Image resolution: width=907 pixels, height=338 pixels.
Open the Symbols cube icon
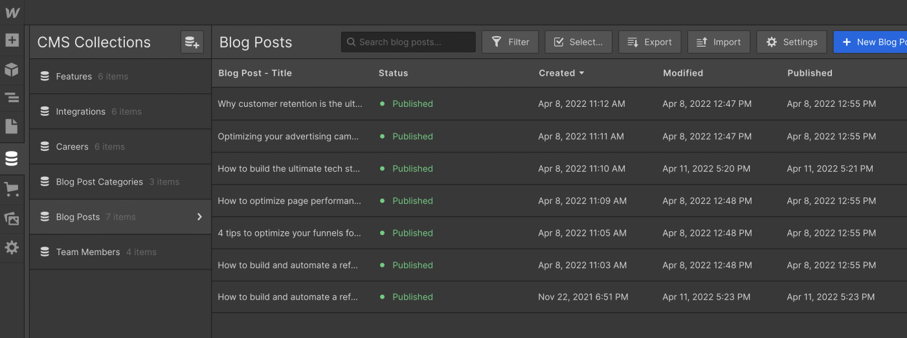pyautogui.click(x=12, y=69)
